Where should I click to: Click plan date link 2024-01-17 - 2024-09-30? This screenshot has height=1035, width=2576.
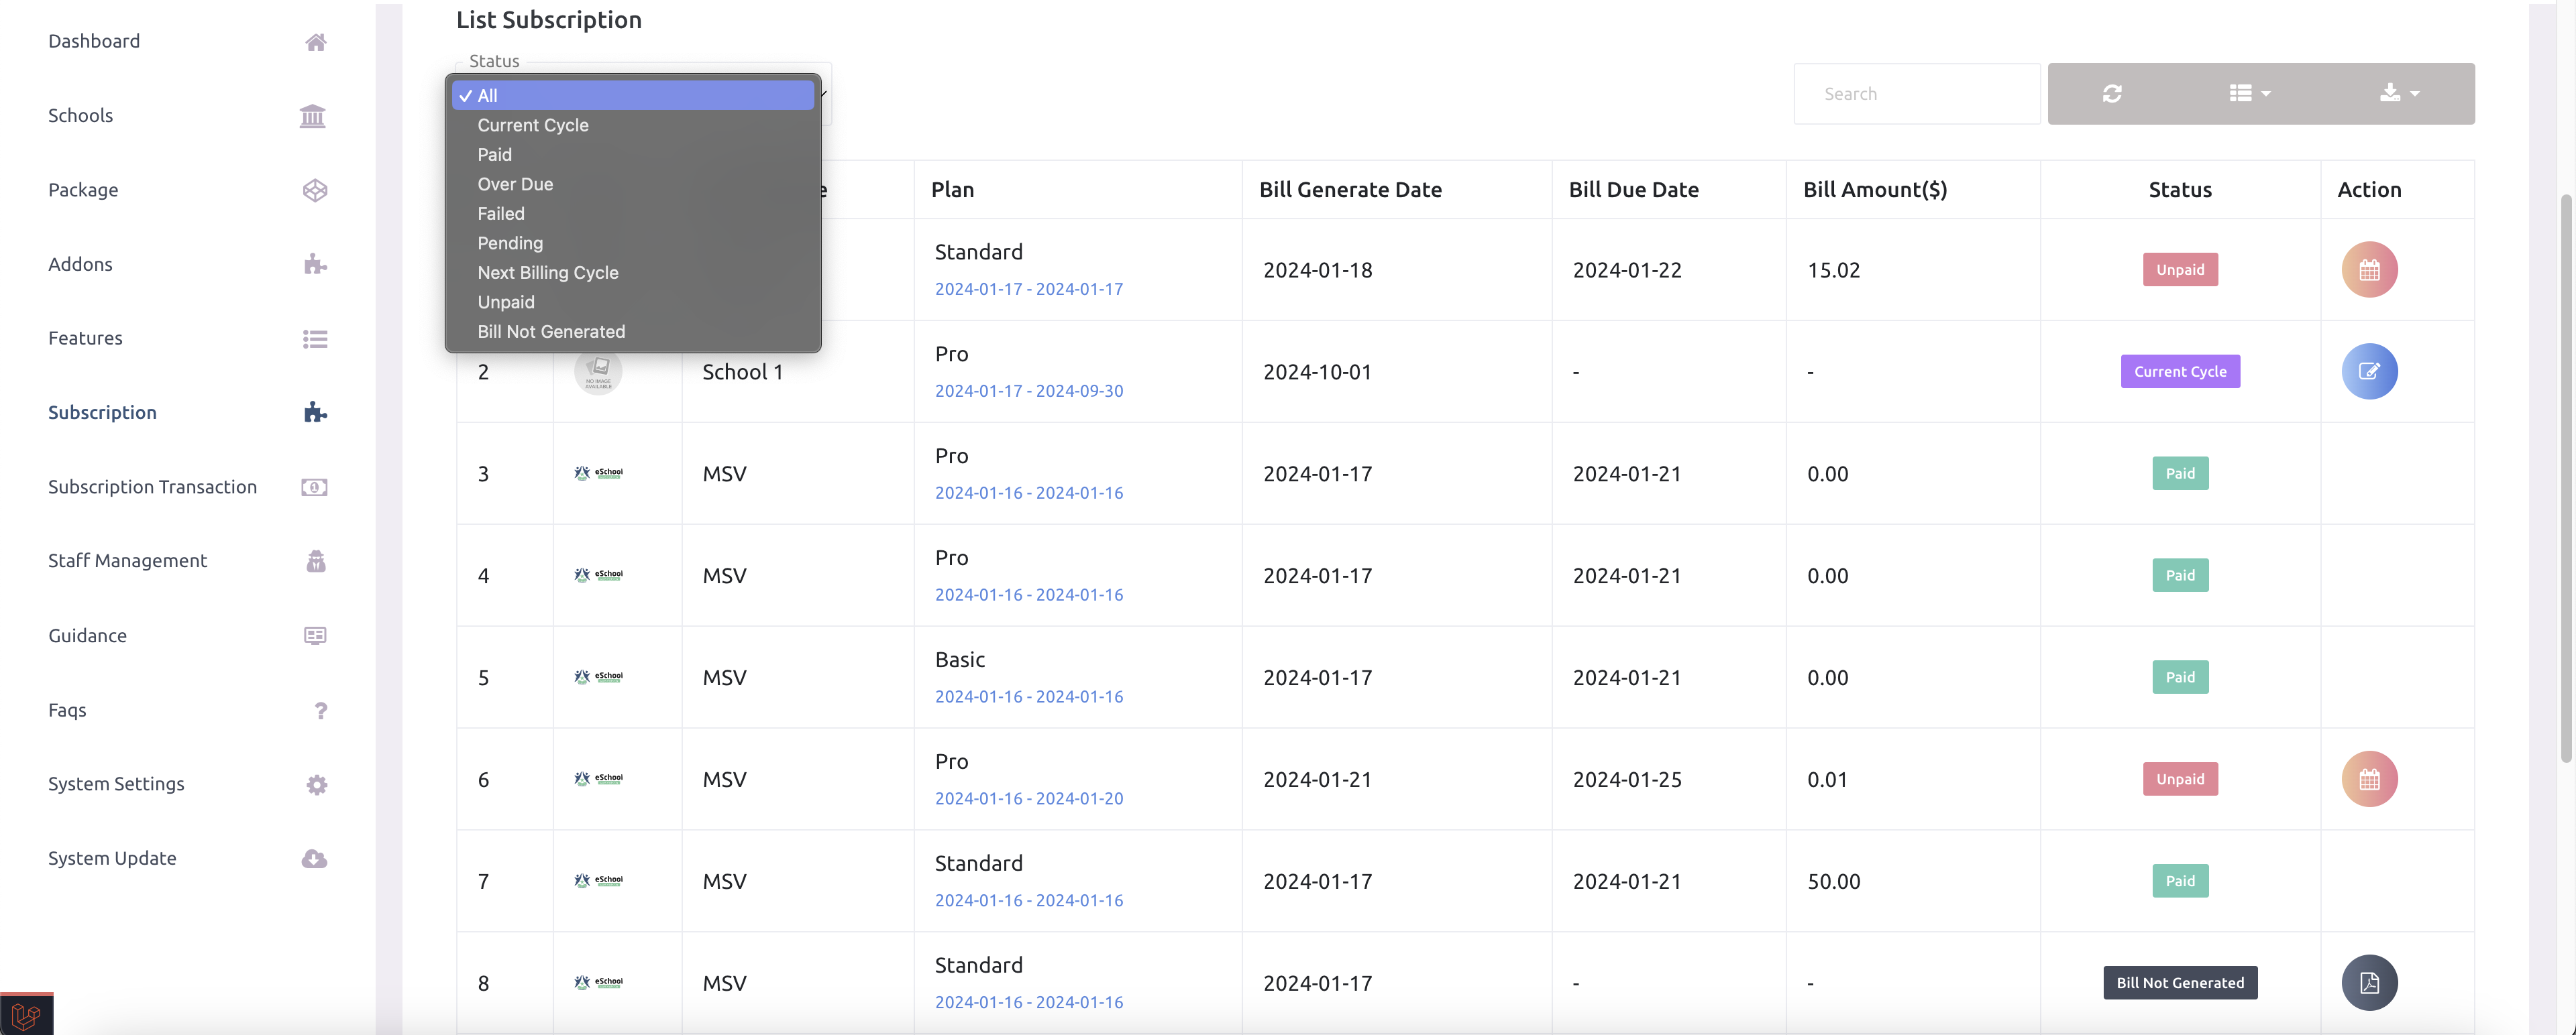click(1028, 391)
